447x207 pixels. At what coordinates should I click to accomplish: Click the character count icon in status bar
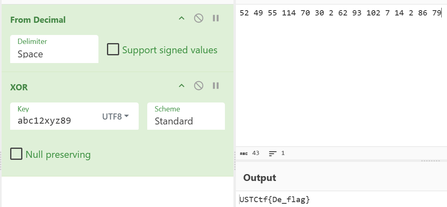point(244,153)
